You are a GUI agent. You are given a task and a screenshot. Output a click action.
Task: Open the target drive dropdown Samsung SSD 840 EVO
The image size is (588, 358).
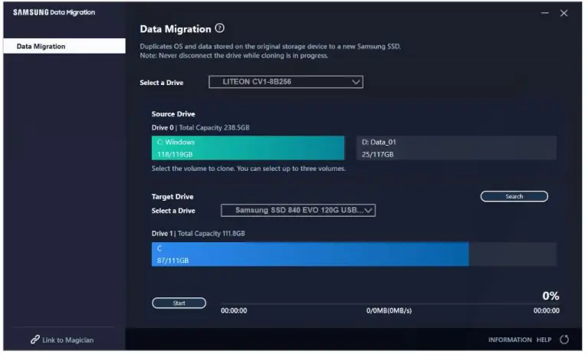click(298, 210)
